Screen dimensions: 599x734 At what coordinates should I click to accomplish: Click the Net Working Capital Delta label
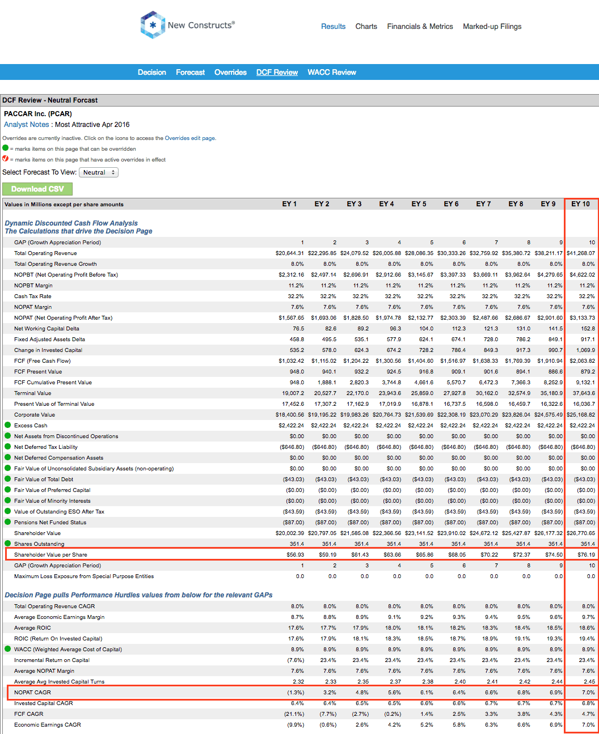[x=47, y=329]
